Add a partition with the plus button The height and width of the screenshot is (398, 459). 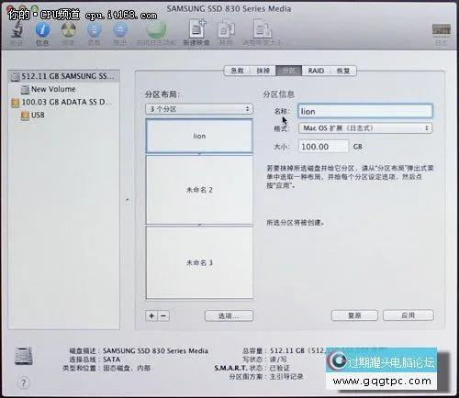pos(151,315)
